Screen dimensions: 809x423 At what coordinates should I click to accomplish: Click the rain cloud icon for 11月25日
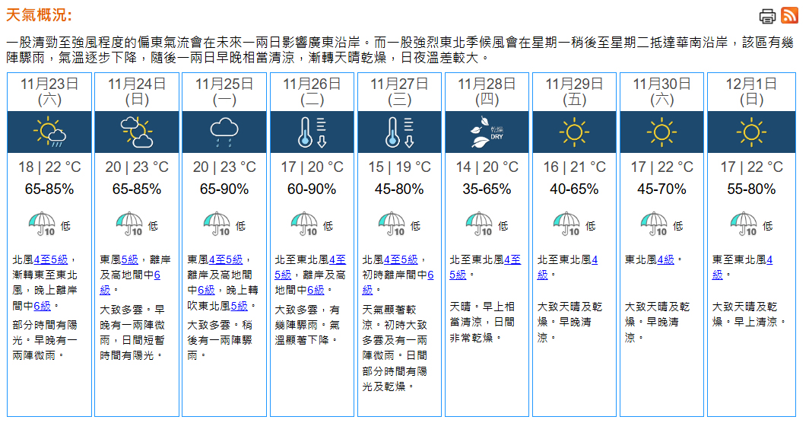(224, 132)
